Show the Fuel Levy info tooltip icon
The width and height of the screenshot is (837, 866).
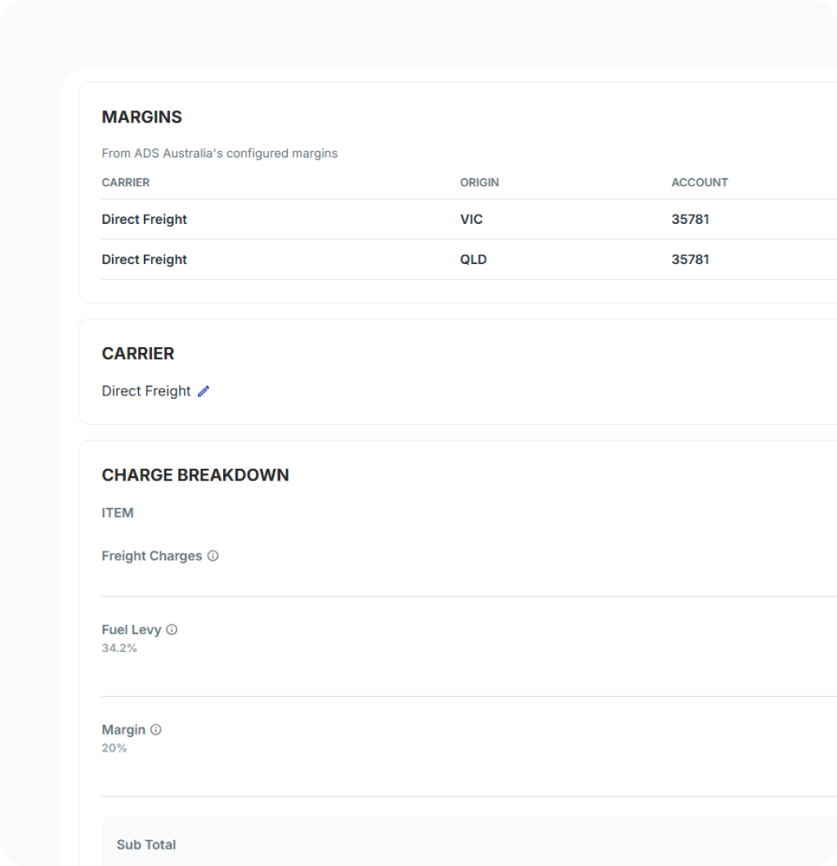coord(172,630)
